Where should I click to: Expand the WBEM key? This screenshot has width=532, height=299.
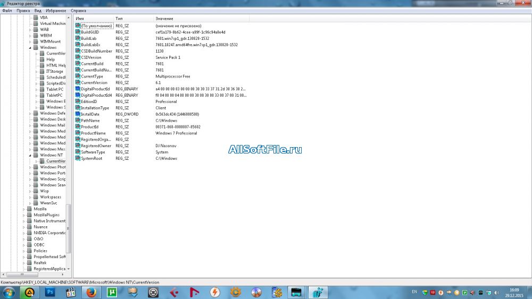point(30,36)
